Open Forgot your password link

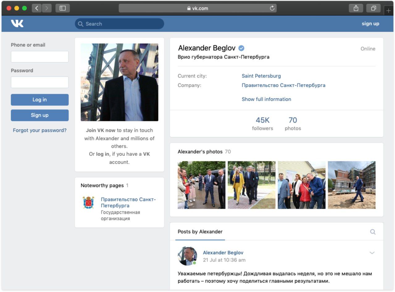point(40,130)
